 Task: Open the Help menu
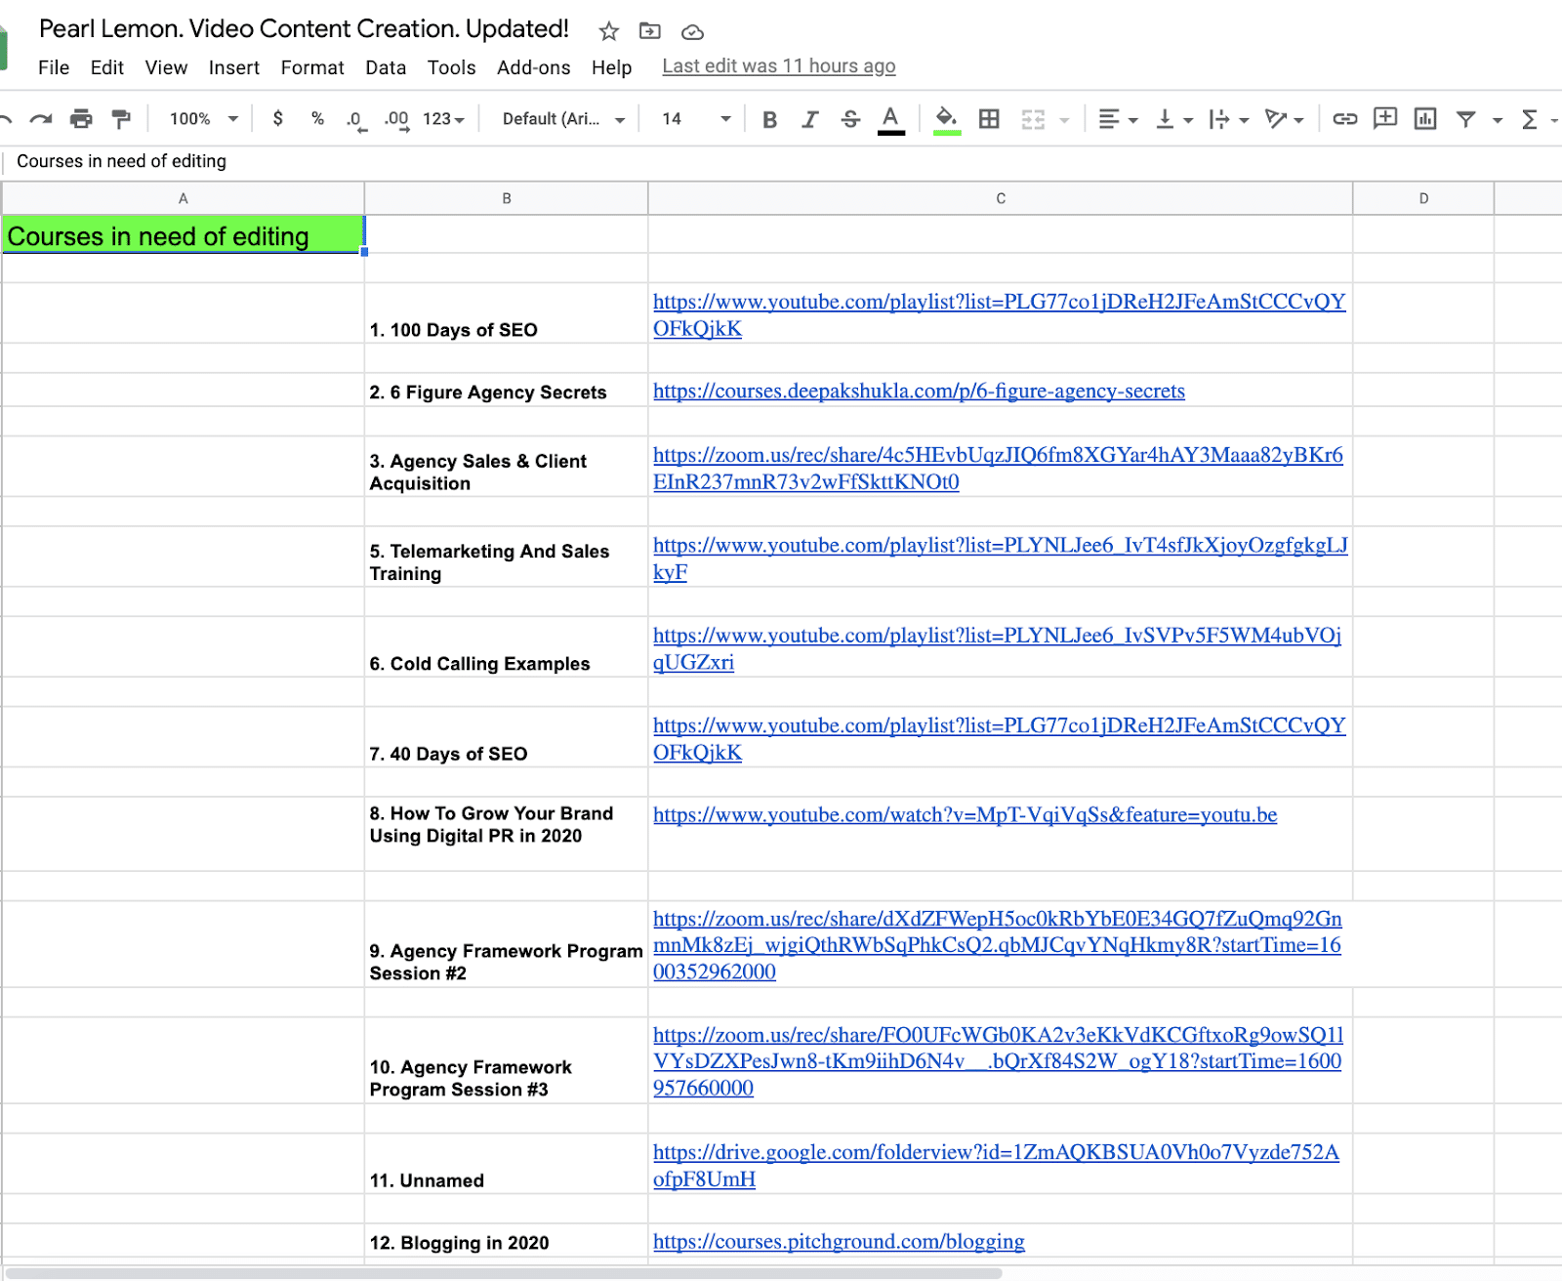tap(611, 67)
